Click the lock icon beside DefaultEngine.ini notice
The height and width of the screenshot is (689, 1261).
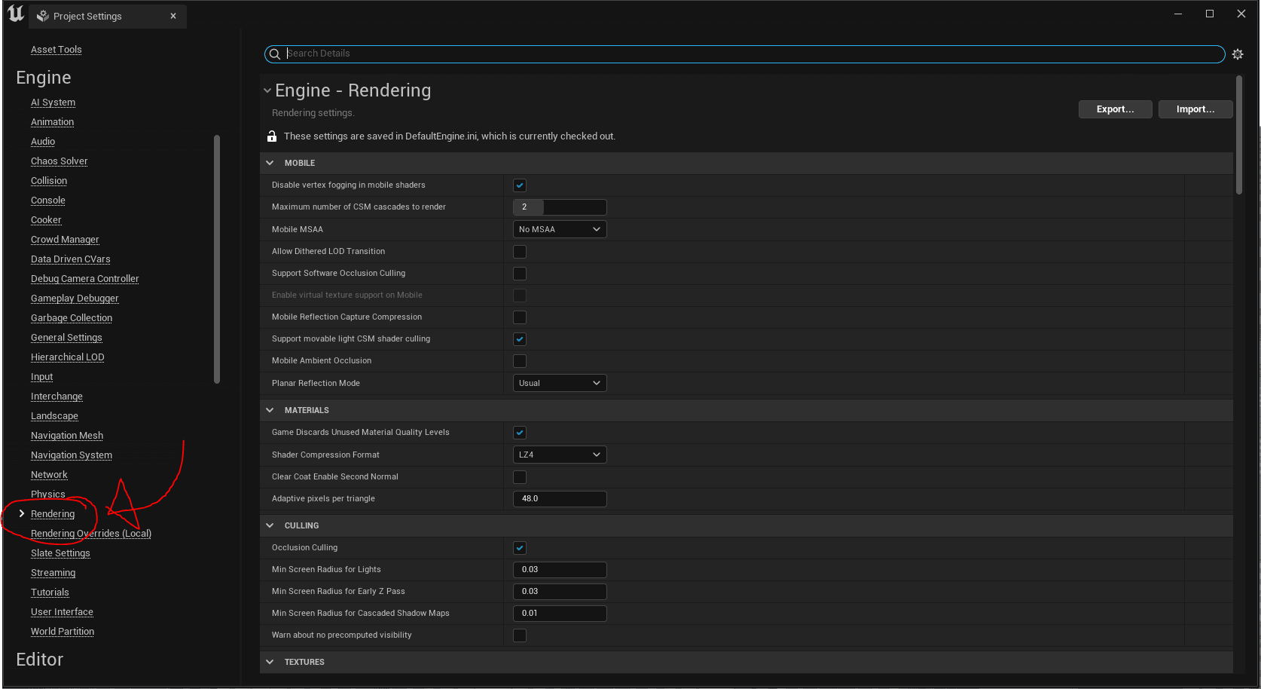coord(272,136)
